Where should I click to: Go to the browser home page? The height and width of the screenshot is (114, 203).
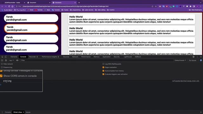tap(12, 6)
